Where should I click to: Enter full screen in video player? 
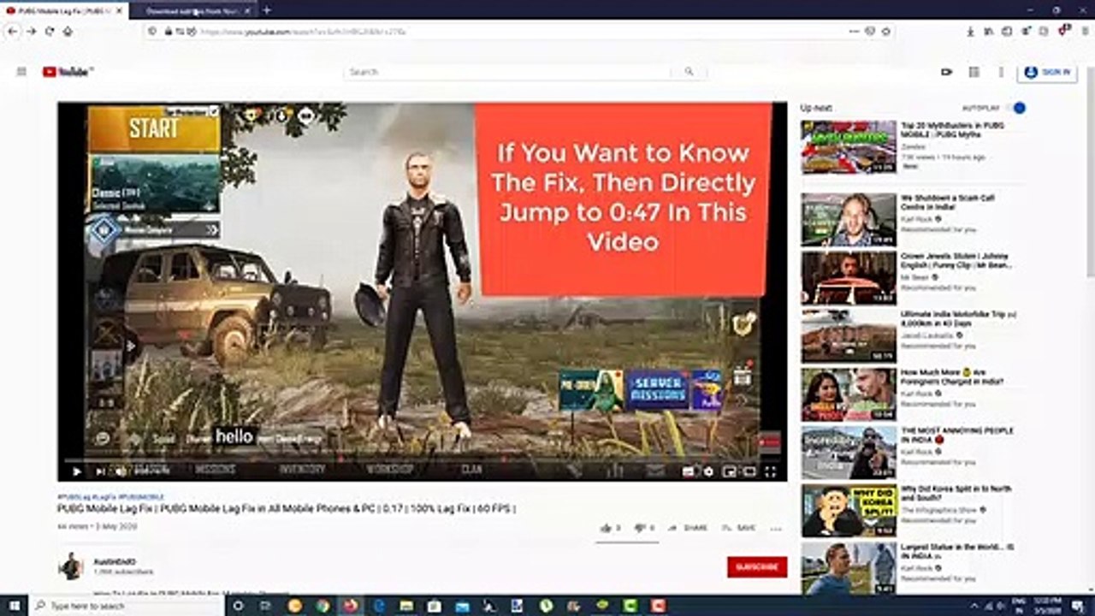click(770, 471)
